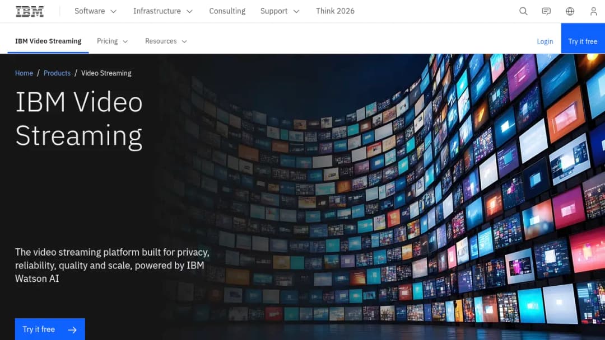Expand the Support menu
The height and width of the screenshot is (340, 605).
(280, 11)
